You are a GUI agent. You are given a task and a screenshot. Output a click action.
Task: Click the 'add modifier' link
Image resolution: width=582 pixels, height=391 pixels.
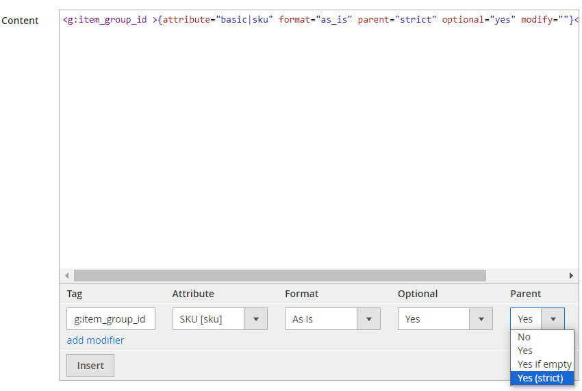coord(95,340)
